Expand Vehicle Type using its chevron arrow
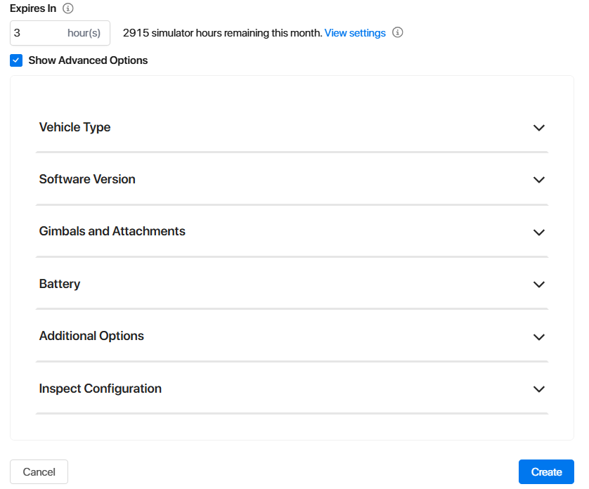Viewport: 589px width, 489px height. tap(539, 128)
